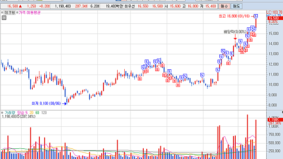Click the blue arrow beside 최저 8,100 label
Viewport: 283px width, 159px height.
pyautogui.click(x=65, y=104)
